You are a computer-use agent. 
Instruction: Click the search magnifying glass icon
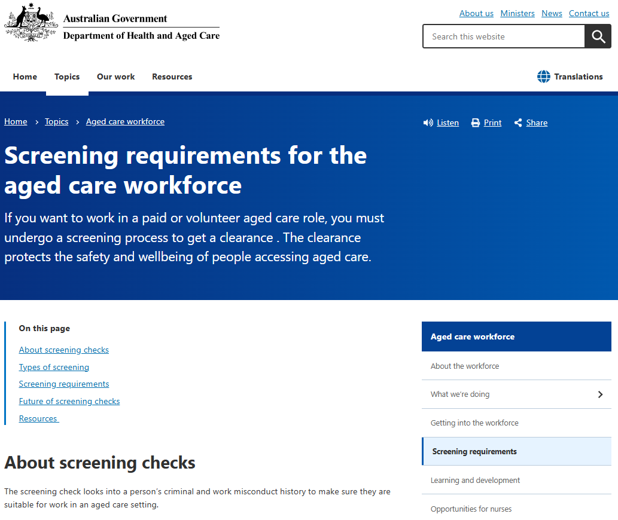(x=598, y=36)
